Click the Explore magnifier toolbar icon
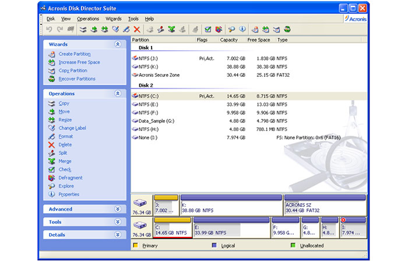408x262 pixels. 231,29
